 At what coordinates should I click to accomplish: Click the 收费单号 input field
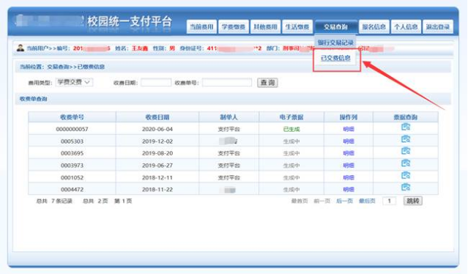pyautogui.click(x=227, y=82)
